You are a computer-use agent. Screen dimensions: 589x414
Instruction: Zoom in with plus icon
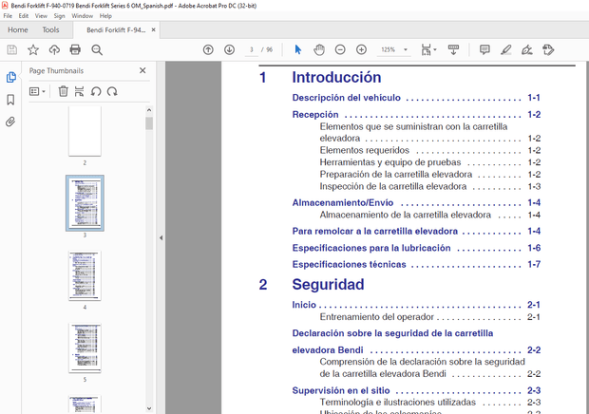(x=361, y=49)
